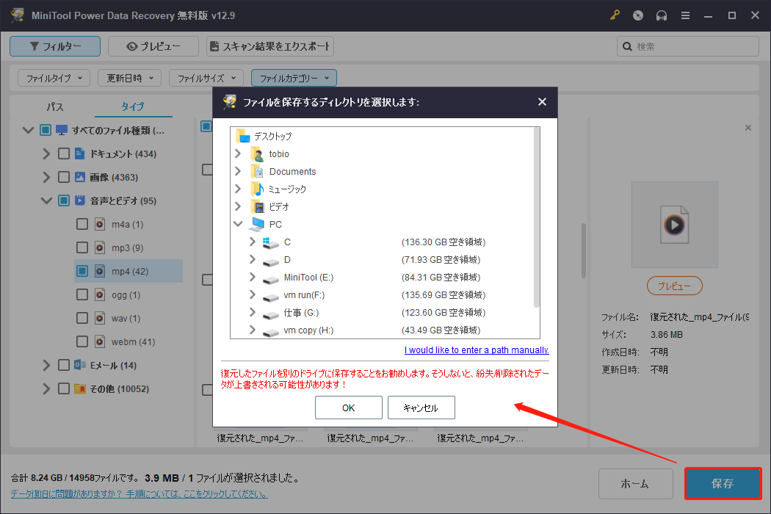Image resolution: width=771 pixels, height=514 pixels.
Task: Click the キャンセル button
Action: (x=421, y=408)
